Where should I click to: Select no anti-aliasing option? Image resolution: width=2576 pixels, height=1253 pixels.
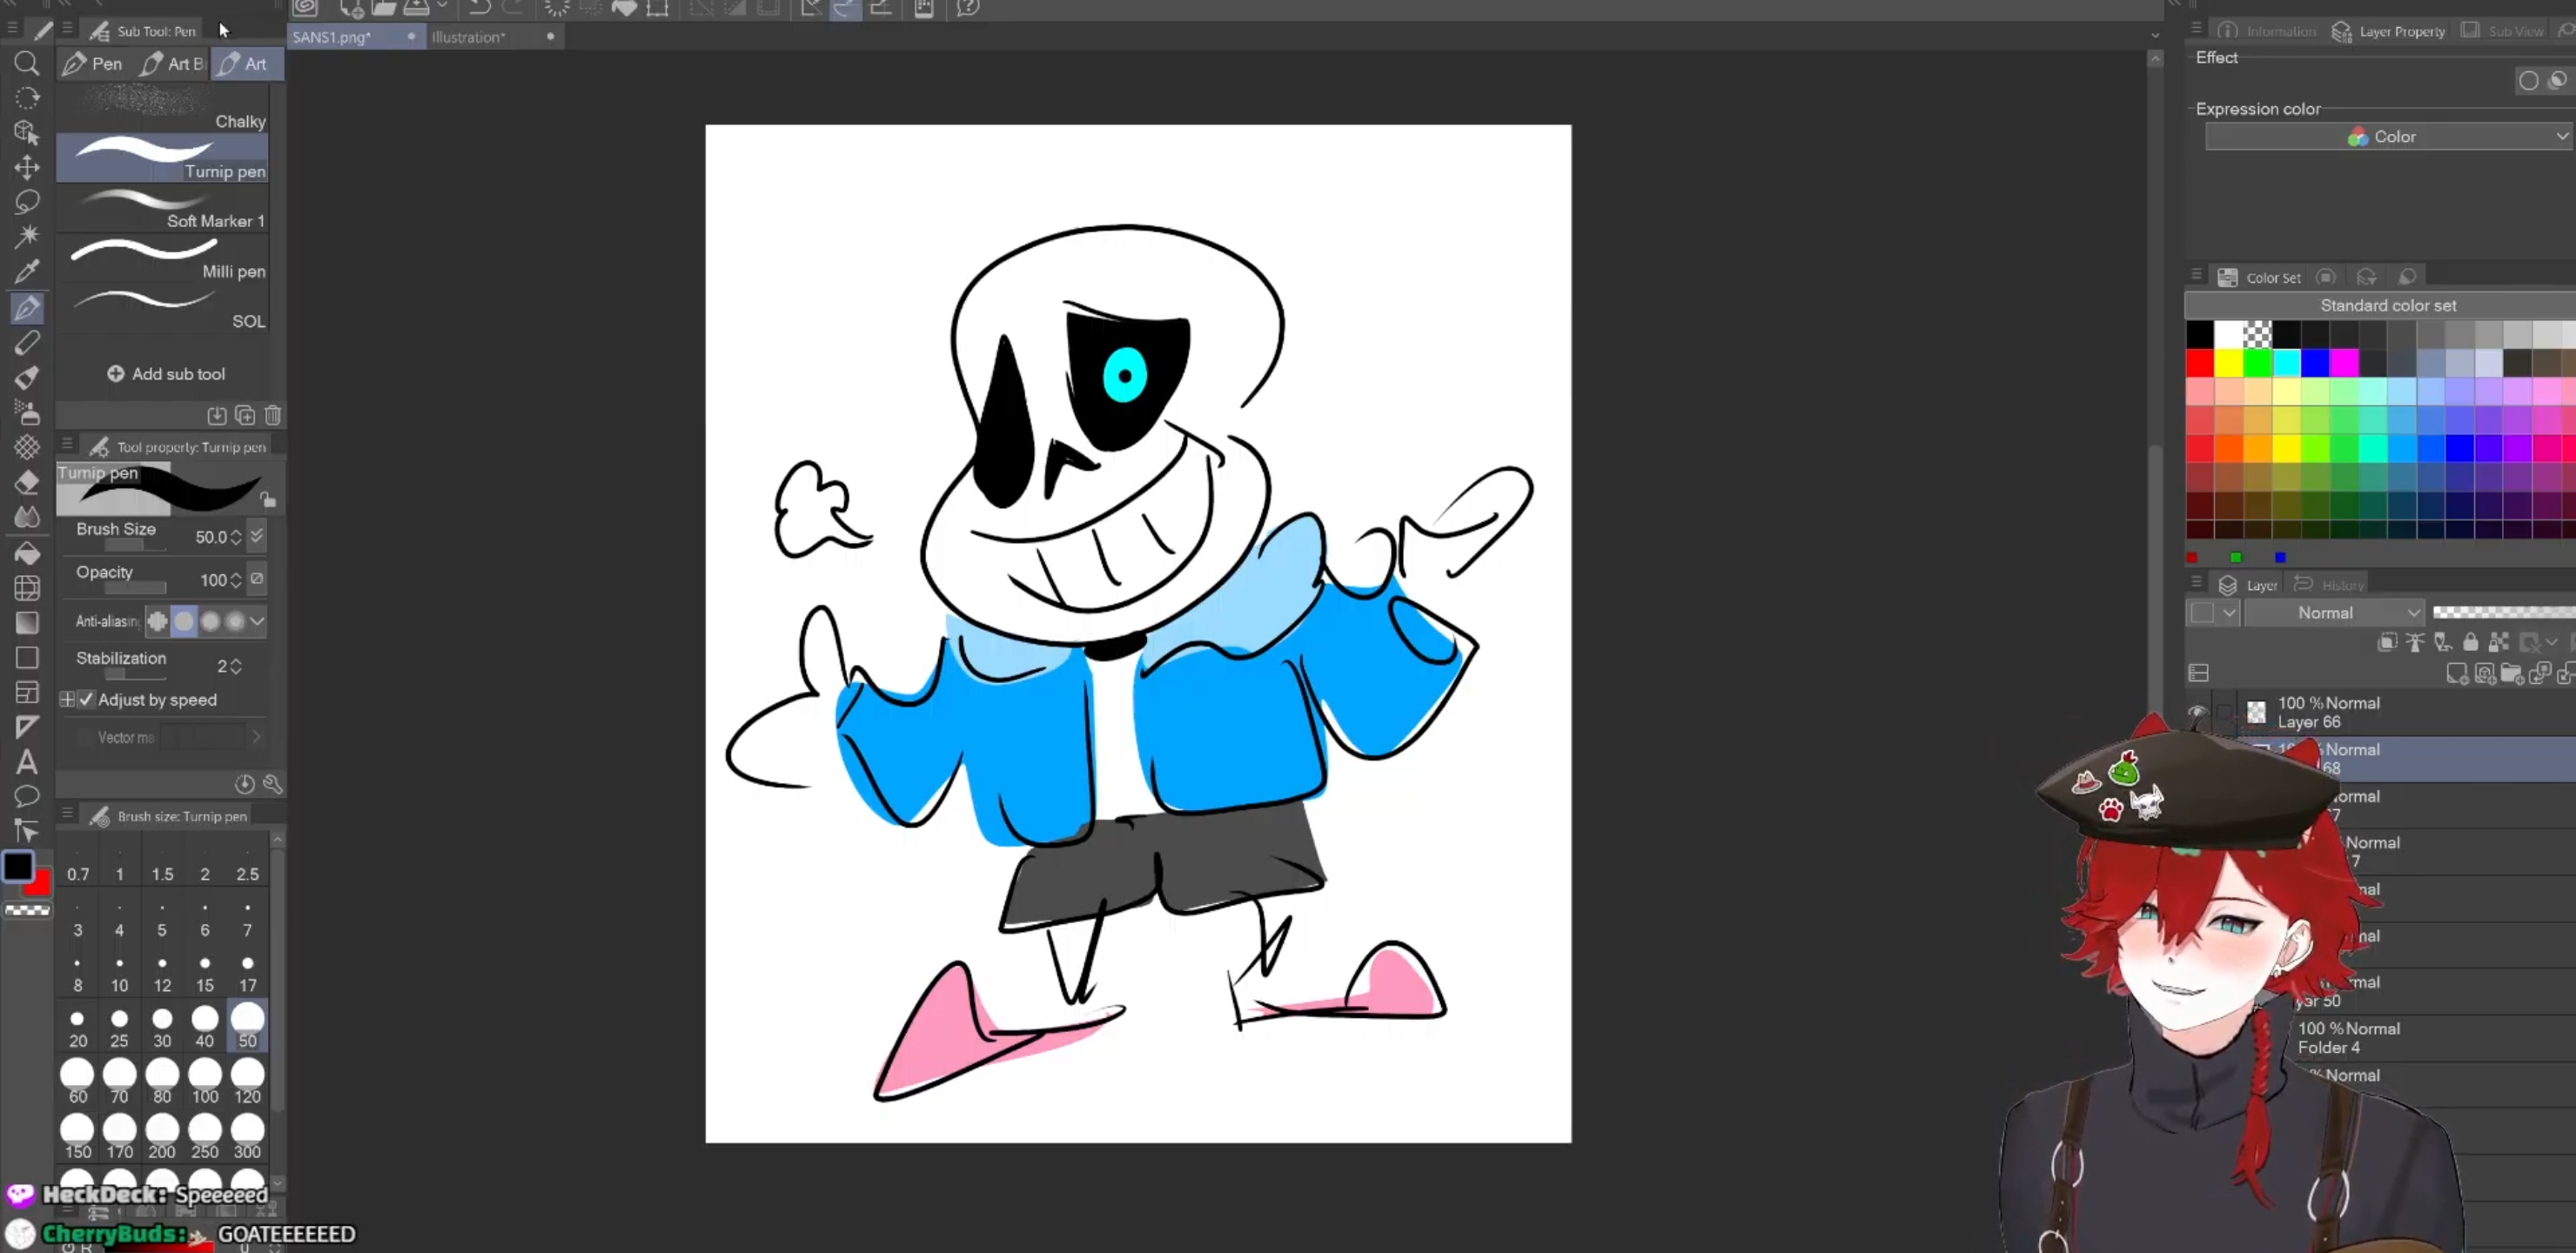[158, 622]
